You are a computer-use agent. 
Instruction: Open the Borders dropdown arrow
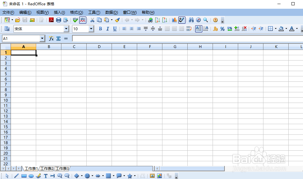coord(276,29)
